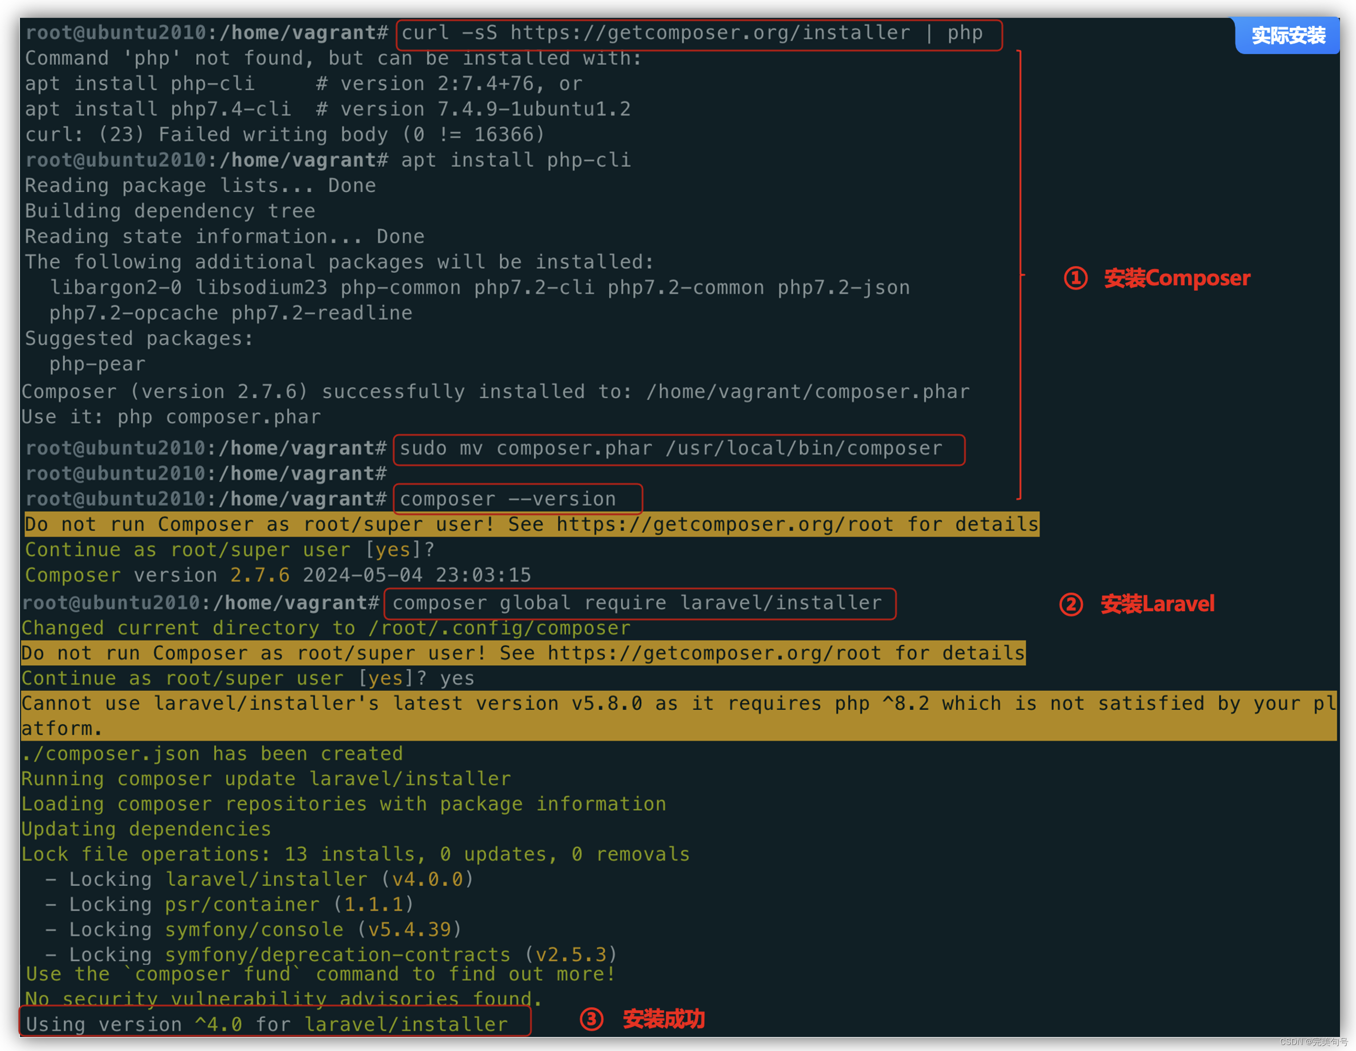1356x1051 pixels.
Task: Click "apt install php-cli # version 2:7.4+76" line
Action: [304, 84]
